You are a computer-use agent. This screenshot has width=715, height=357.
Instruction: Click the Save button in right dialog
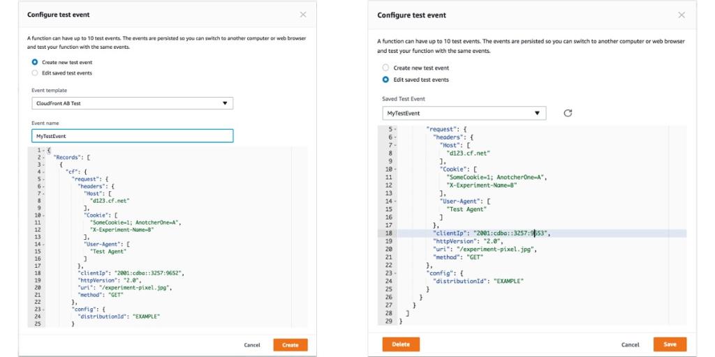point(670,344)
